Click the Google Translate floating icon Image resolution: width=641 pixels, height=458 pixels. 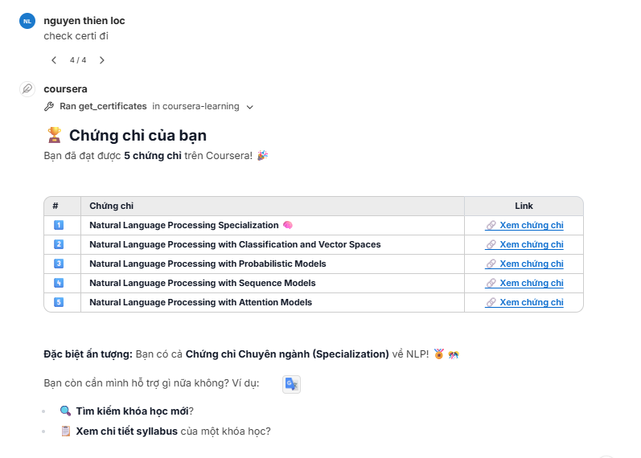[291, 384]
